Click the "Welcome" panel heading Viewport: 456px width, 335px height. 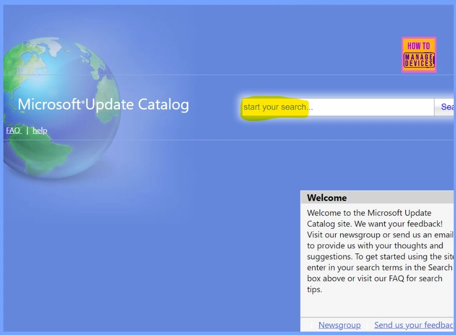pyautogui.click(x=327, y=198)
